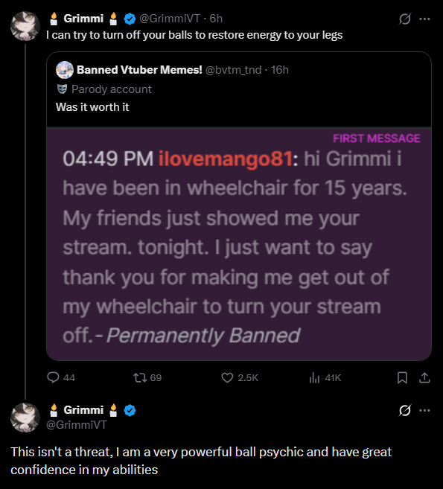
Task: Open the @bvtm_tnd handle link
Action: [x=233, y=70]
